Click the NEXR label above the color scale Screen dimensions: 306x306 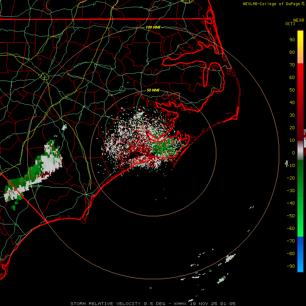pos(299,20)
